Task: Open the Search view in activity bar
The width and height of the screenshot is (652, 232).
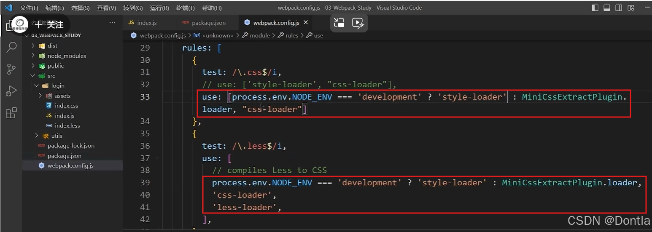Action: [x=11, y=47]
